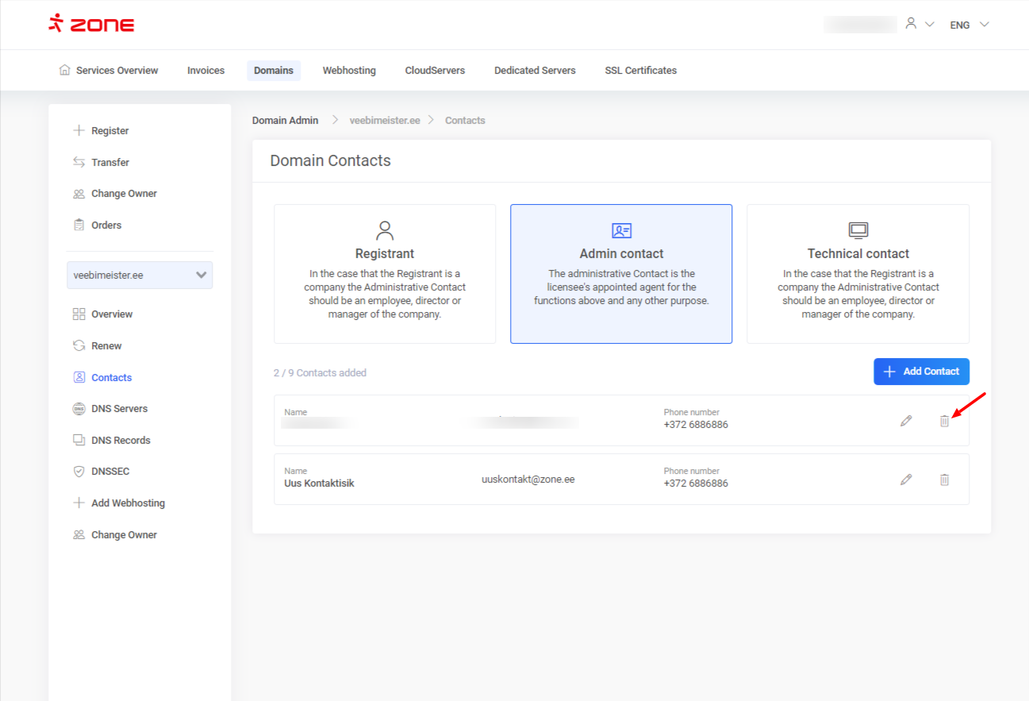
Task: Switch to the Webhosting tab
Action: pos(349,71)
